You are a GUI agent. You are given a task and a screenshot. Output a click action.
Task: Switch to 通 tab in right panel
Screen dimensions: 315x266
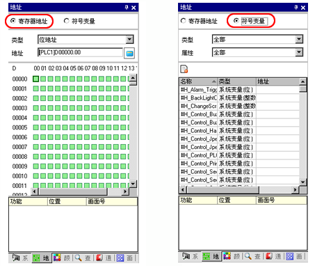274,256
